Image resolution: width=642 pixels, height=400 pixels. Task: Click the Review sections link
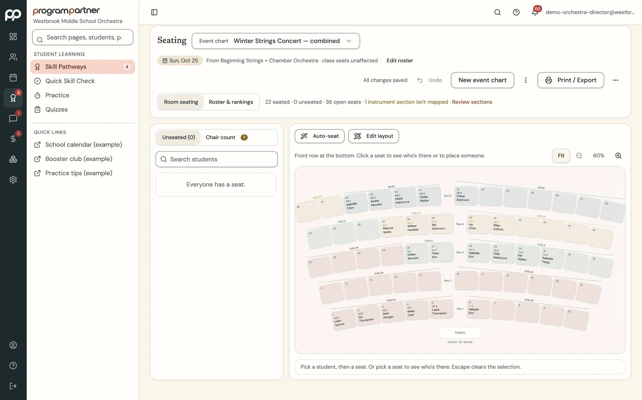(472, 102)
